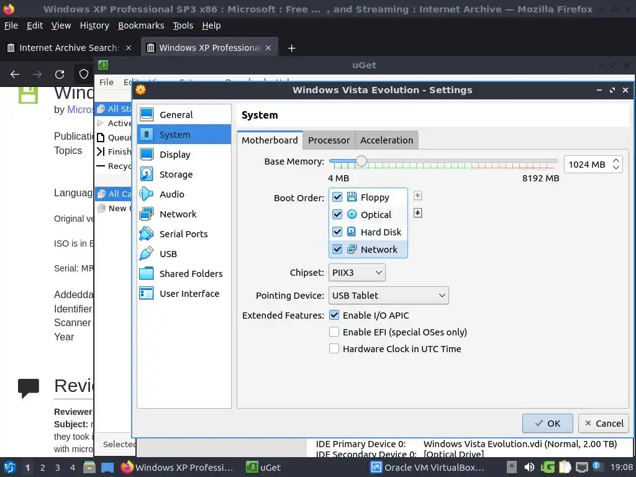Switch to the Processor tab
The image size is (636, 477).
pos(329,140)
